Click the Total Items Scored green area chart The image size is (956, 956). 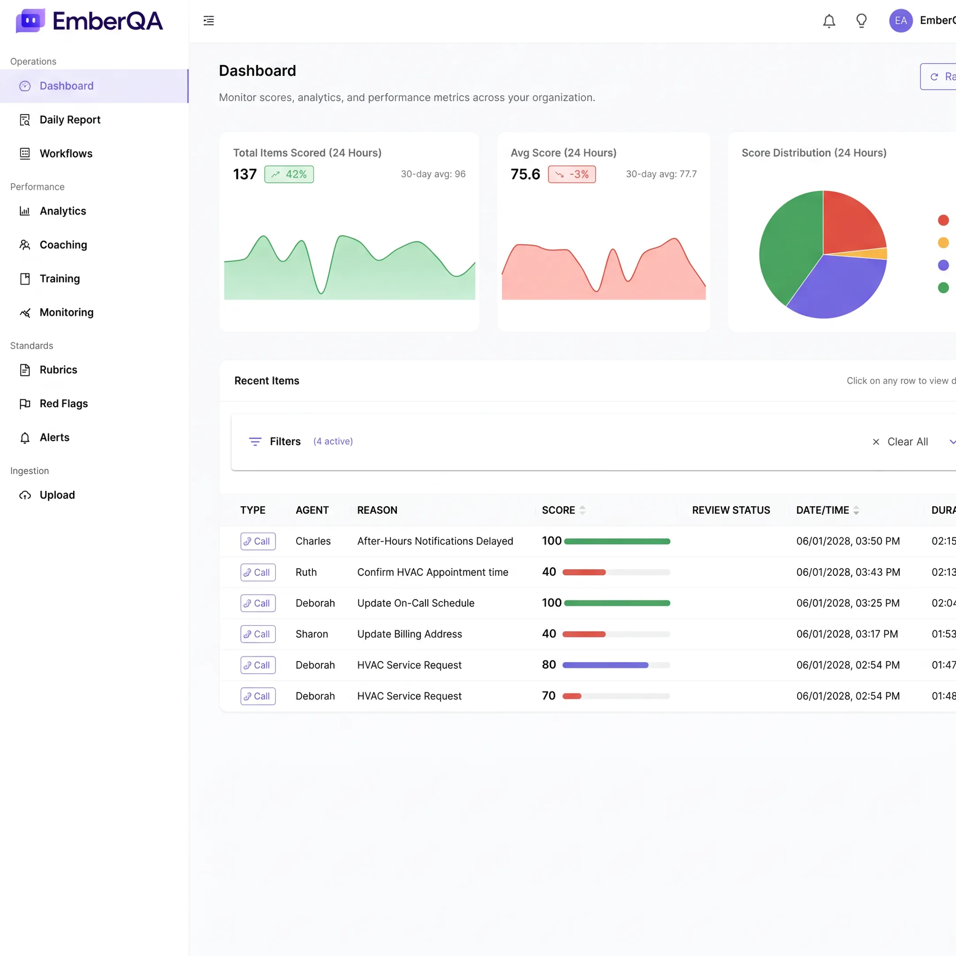pos(349,268)
